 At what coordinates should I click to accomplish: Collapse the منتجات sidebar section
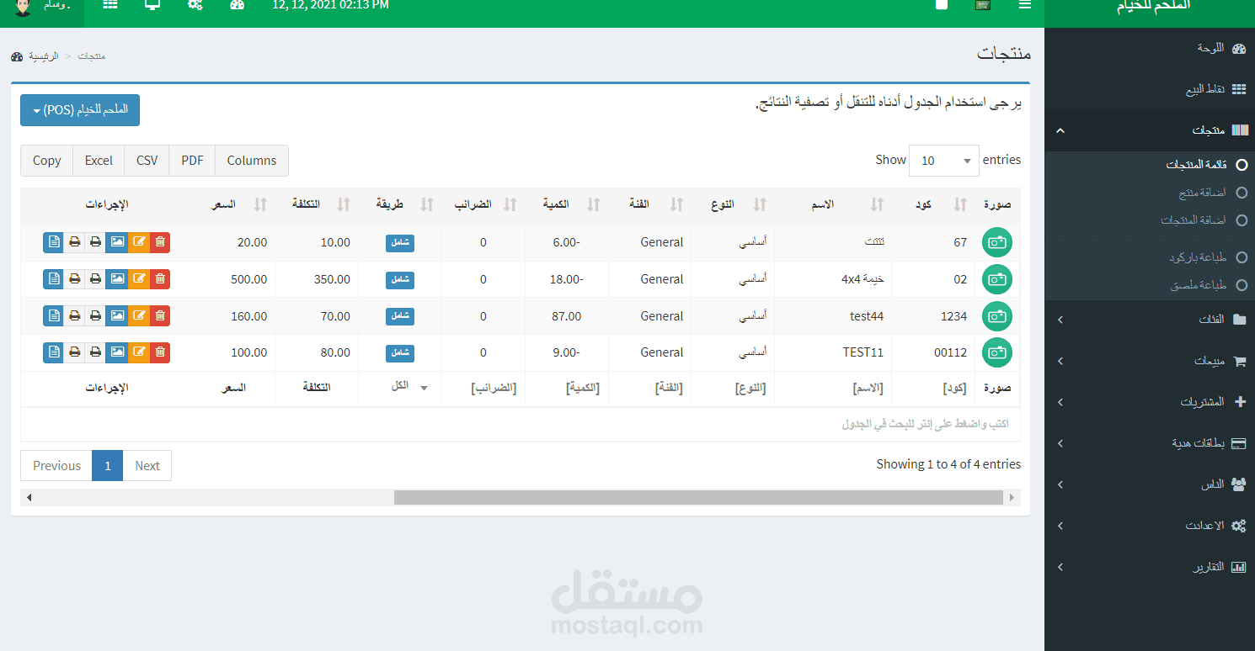click(1150, 130)
